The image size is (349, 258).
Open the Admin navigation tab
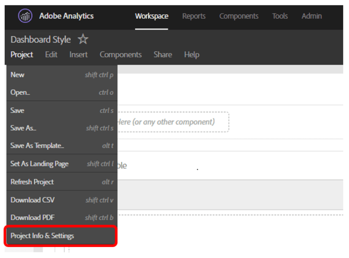pos(311,16)
